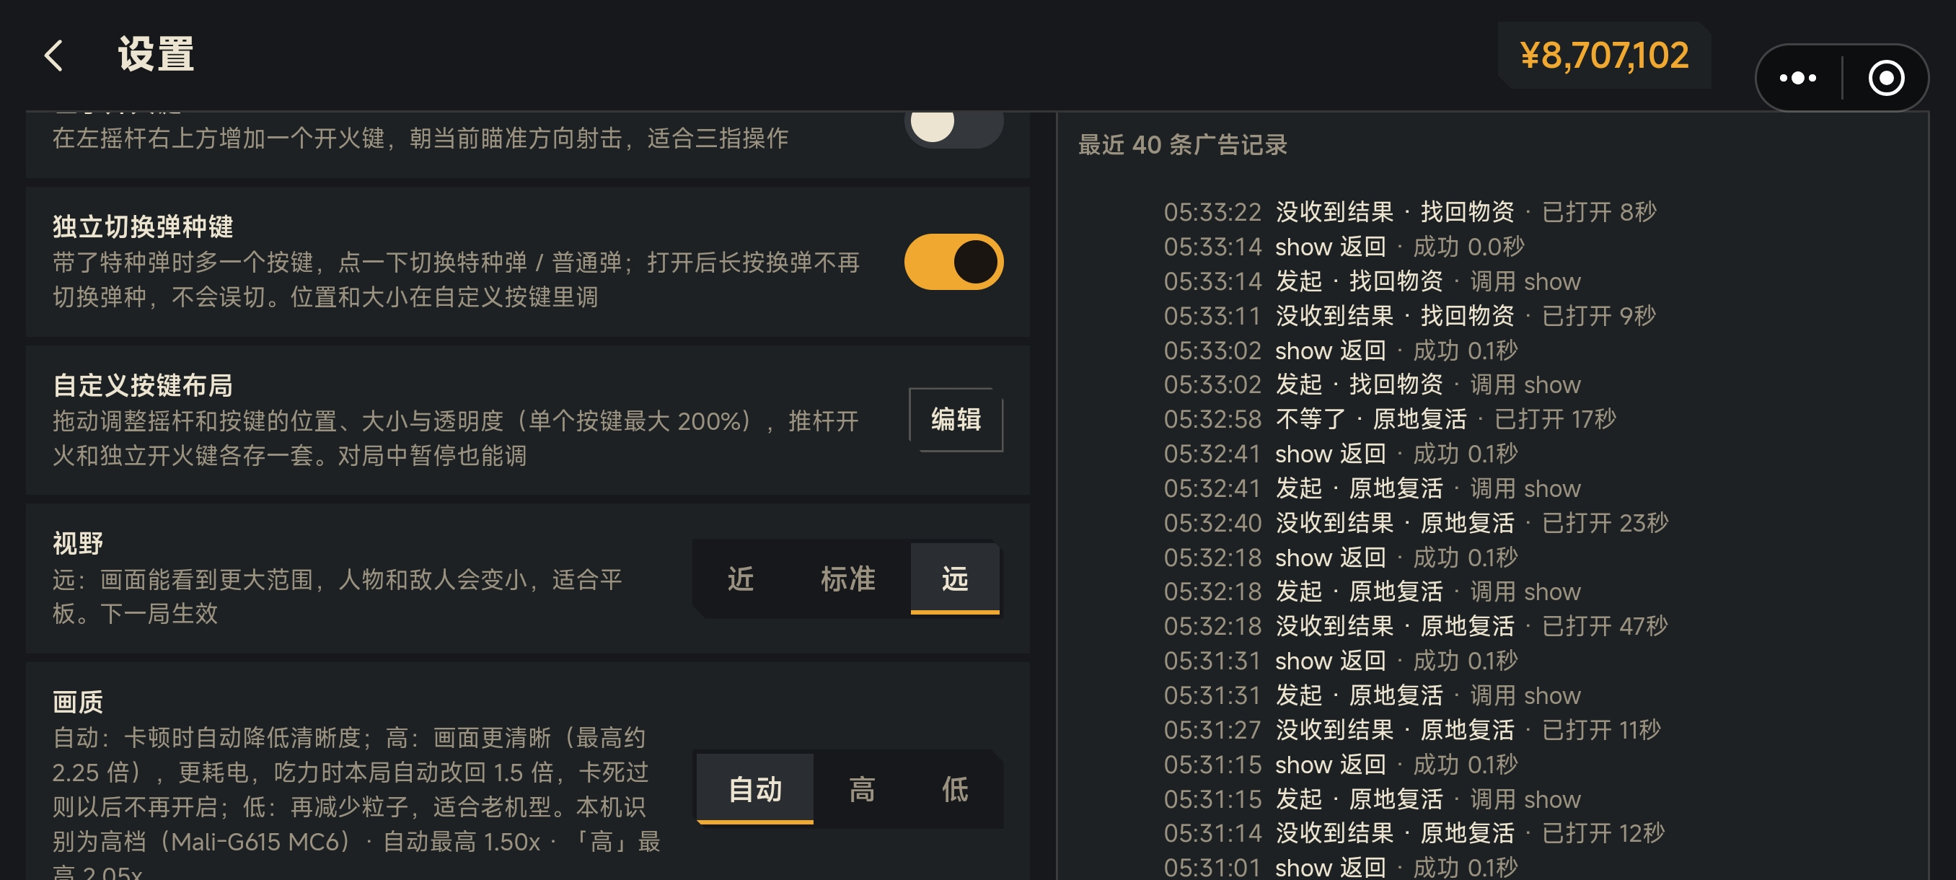Click the 画质 setting title
1956x880 pixels.
(x=78, y=703)
